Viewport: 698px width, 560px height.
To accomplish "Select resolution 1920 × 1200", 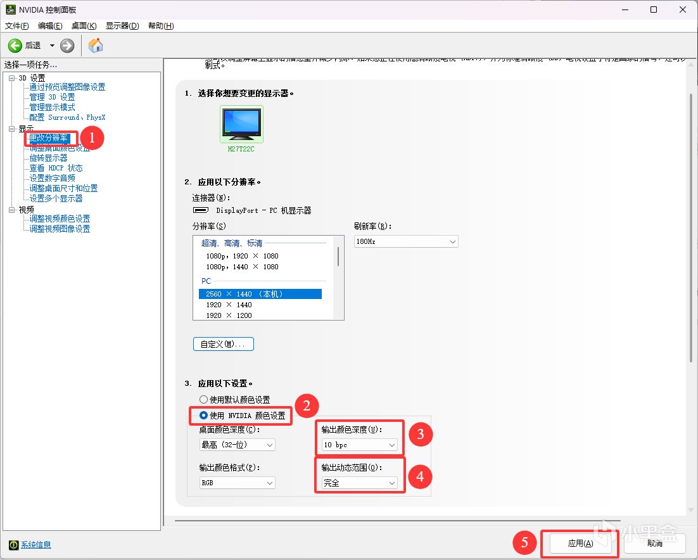I will pyautogui.click(x=229, y=315).
